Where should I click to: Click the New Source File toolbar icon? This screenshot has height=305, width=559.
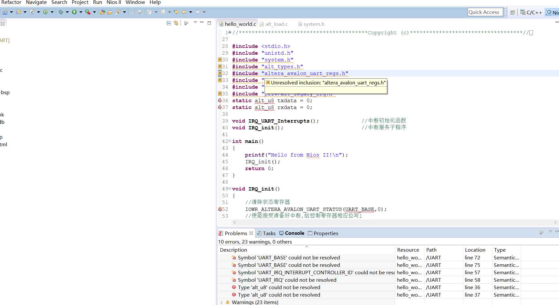click(32, 12)
